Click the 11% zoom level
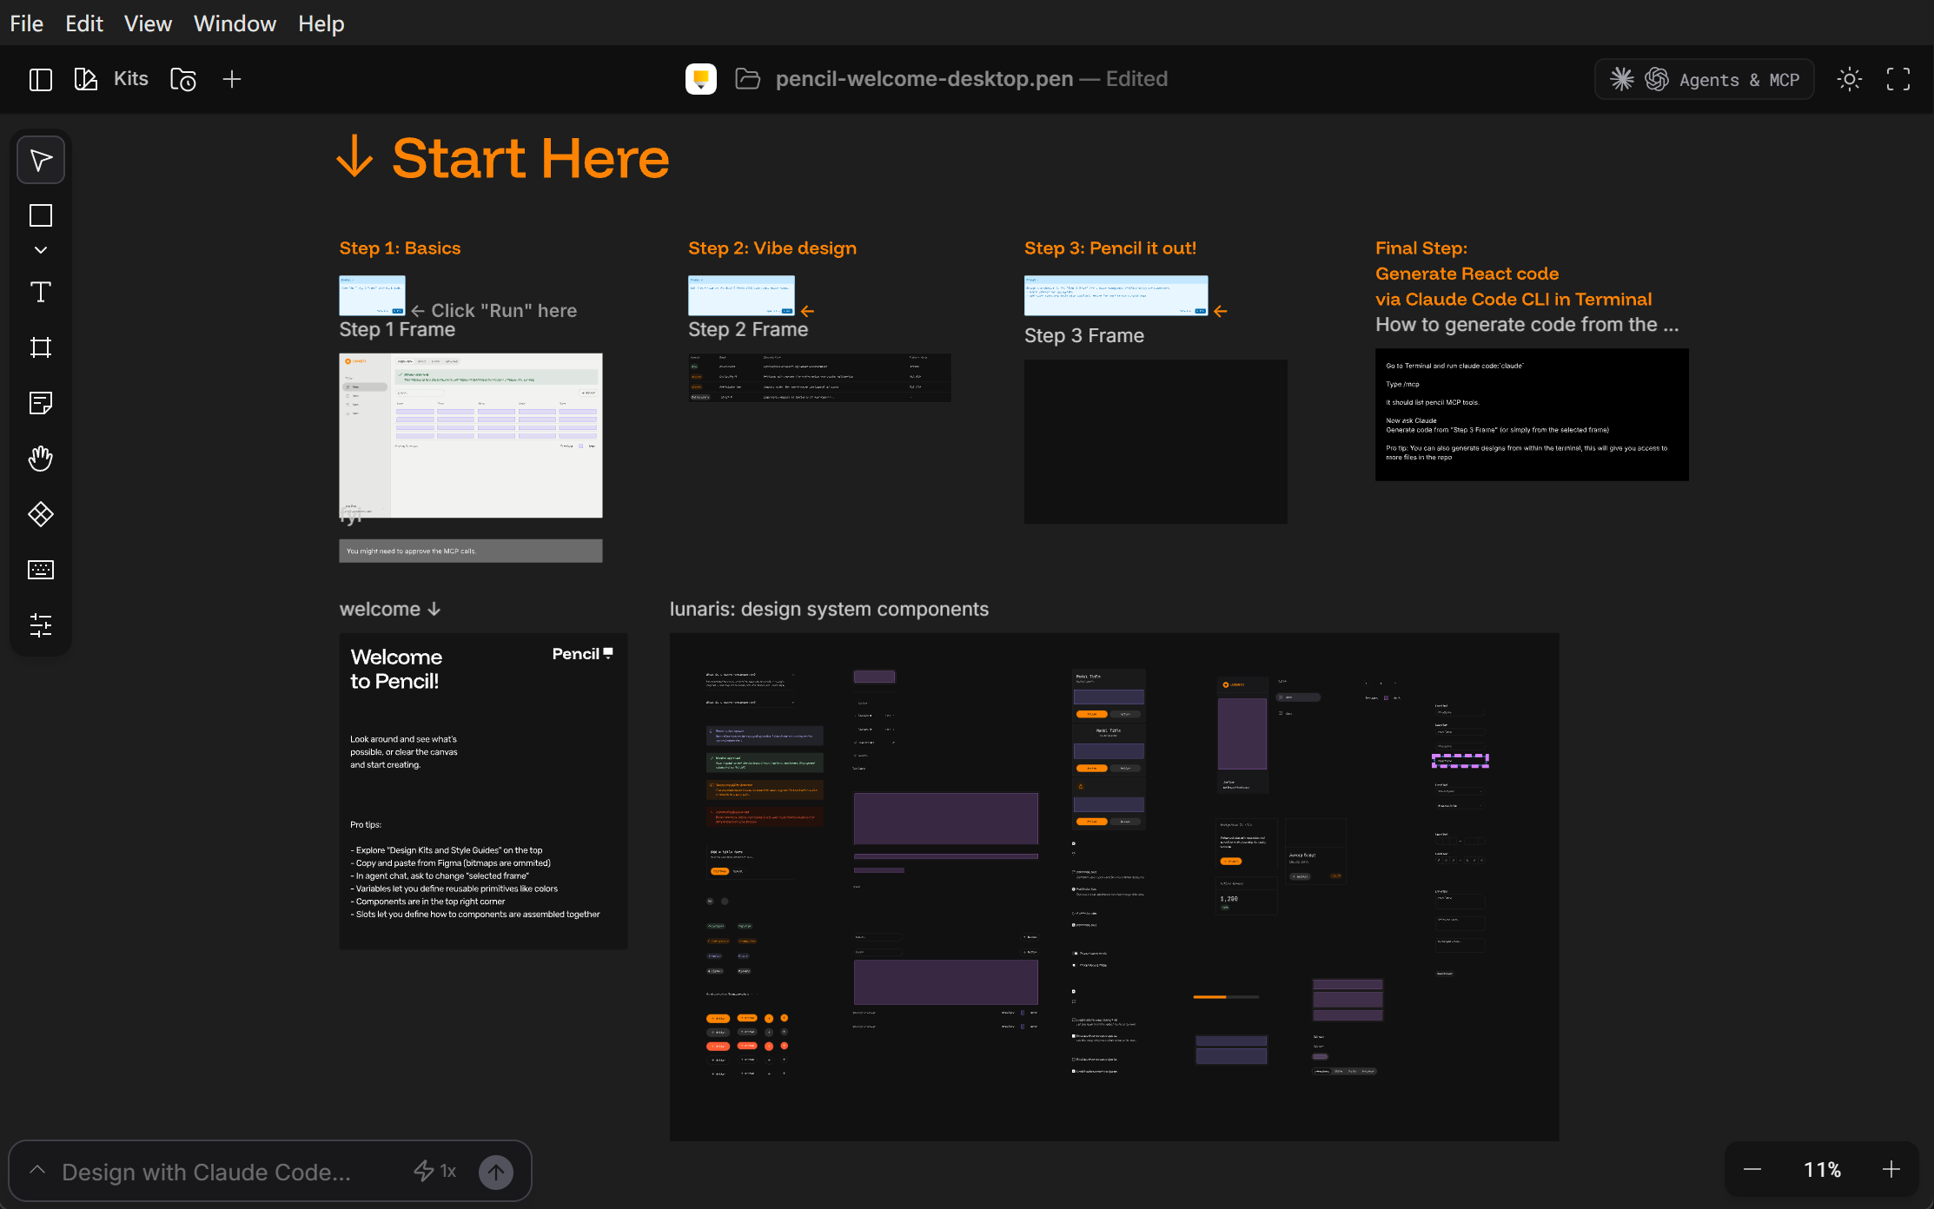Image resolution: width=1934 pixels, height=1209 pixels. (1822, 1170)
